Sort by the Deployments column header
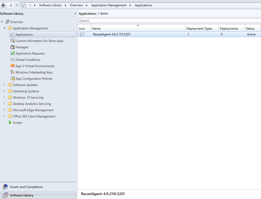Image resolution: width=261 pixels, height=199 pixels. click(232, 29)
